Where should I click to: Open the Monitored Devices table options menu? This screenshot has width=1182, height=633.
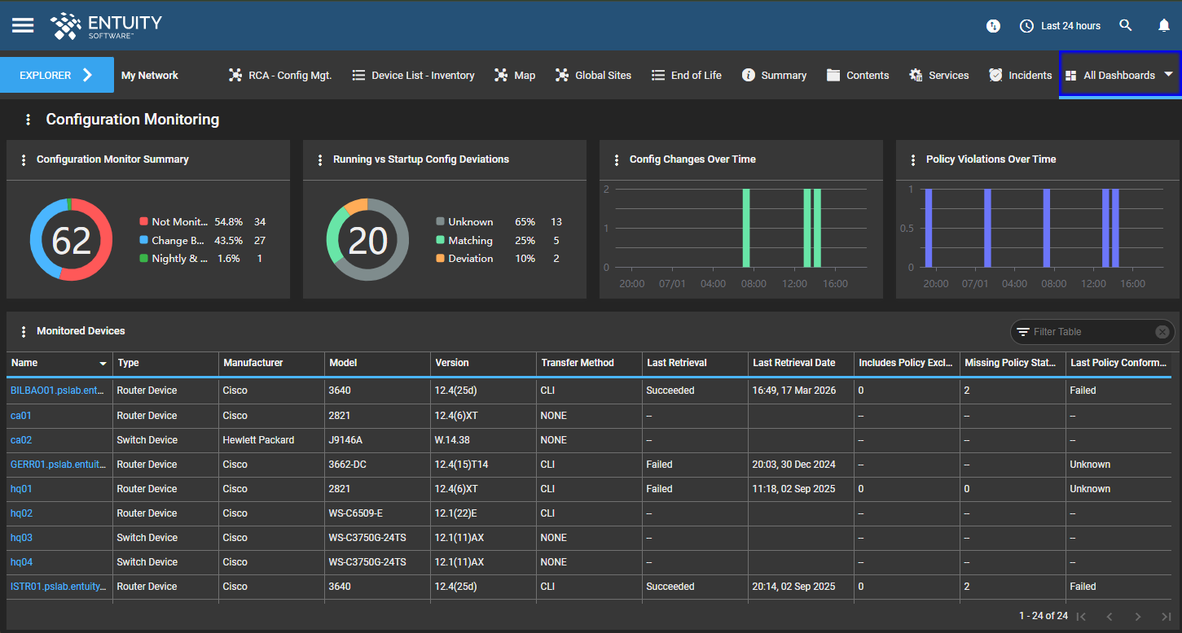pos(24,332)
